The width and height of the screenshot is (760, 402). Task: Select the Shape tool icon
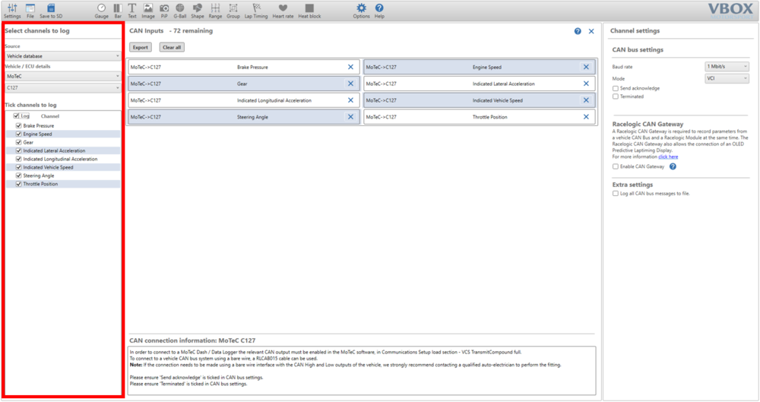[x=198, y=11]
